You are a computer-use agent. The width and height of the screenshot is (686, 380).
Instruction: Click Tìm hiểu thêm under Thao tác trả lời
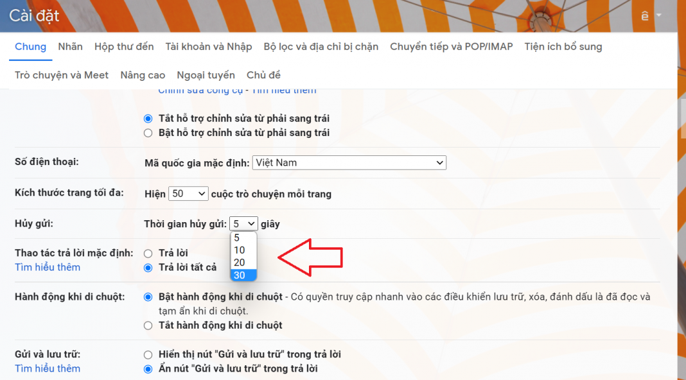pyautogui.click(x=48, y=267)
